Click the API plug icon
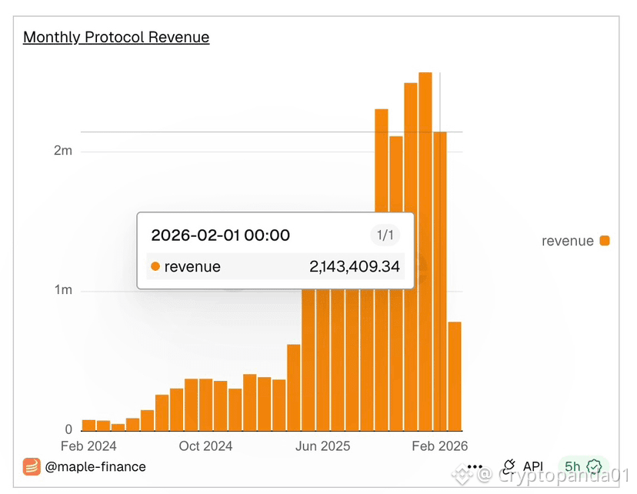The width and height of the screenshot is (637, 494). click(509, 467)
